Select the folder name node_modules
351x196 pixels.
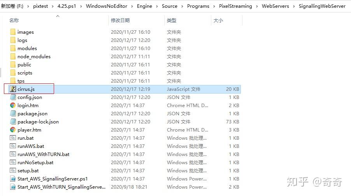pos(34,57)
